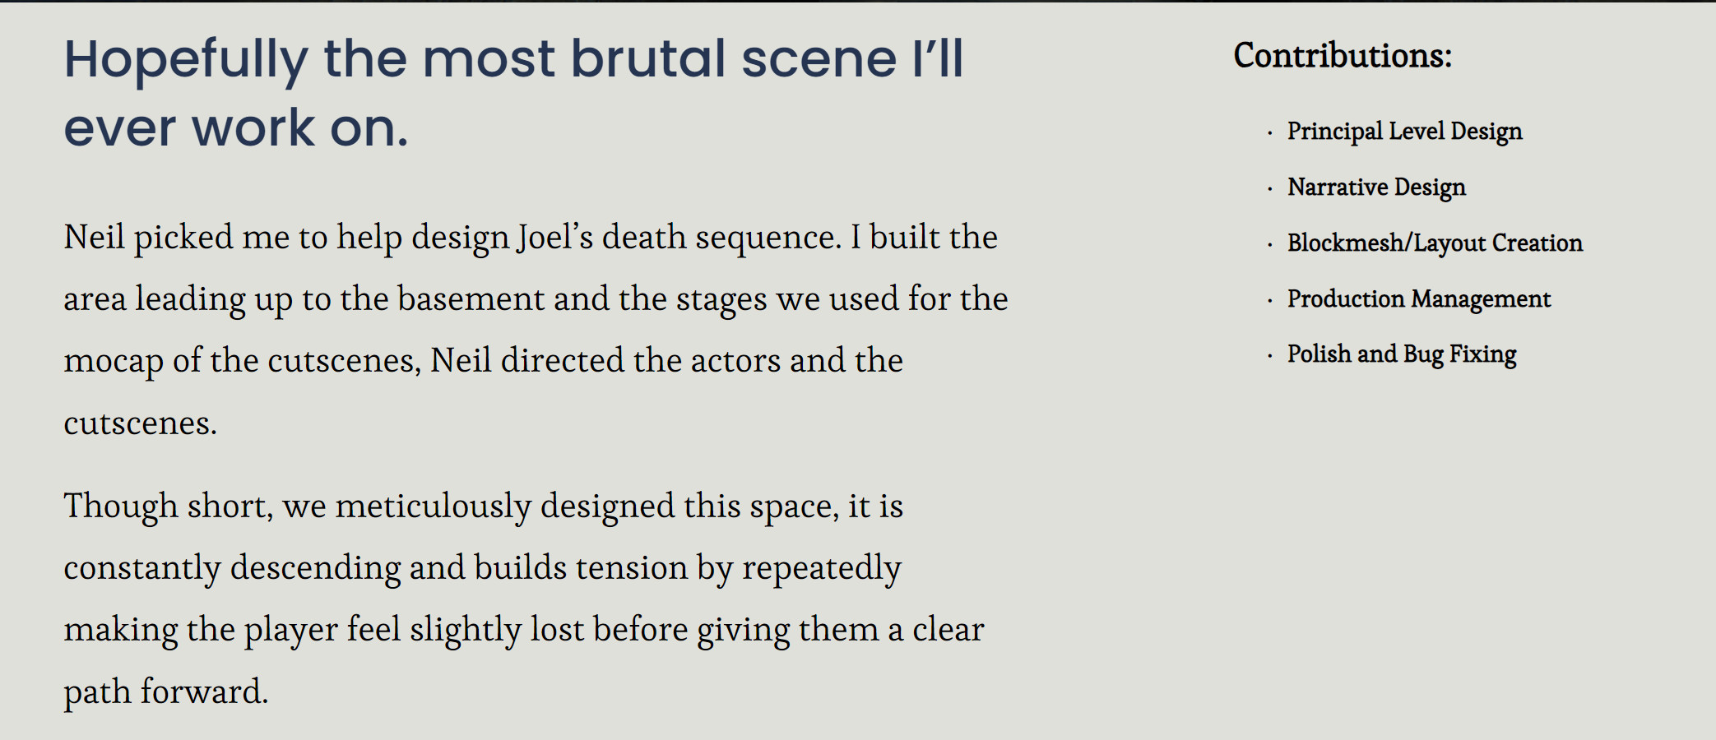Click bullet before Polish and Bug Fixing
Screen dimensions: 1716x740
pyautogui.click(x=1270, y=356)
